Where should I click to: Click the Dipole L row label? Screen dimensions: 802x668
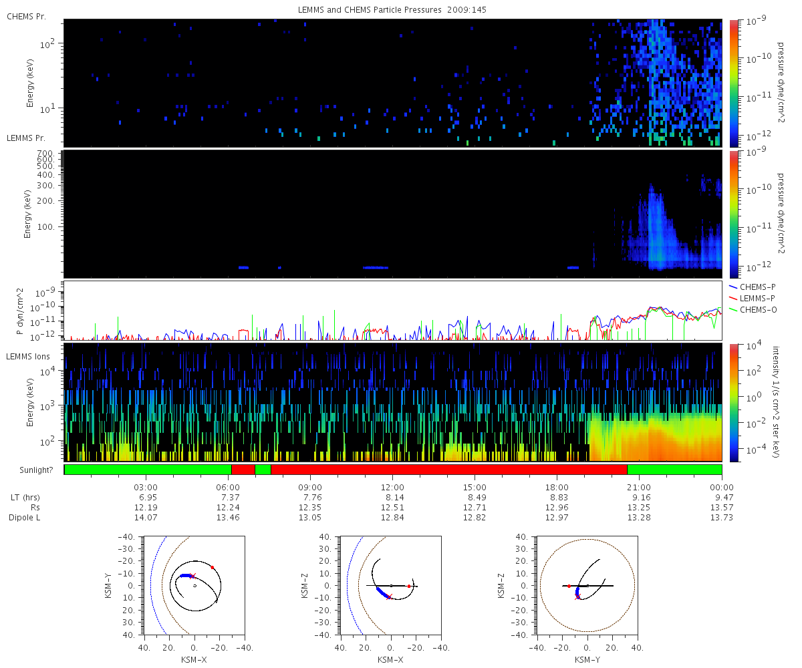point(25,518)
